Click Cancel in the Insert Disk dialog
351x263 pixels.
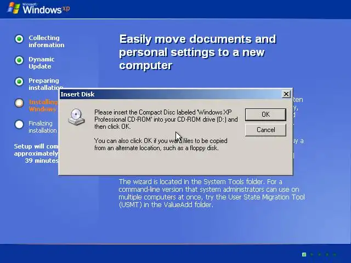[265, 130]
